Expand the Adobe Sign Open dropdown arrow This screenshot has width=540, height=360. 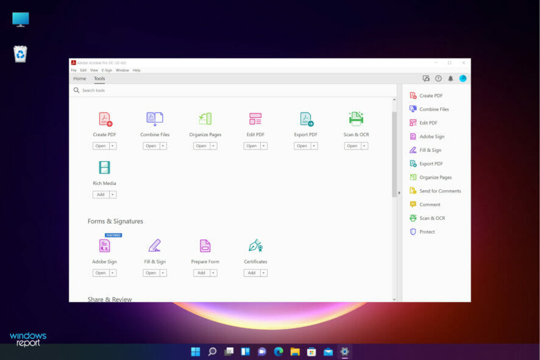coord(113,273)
